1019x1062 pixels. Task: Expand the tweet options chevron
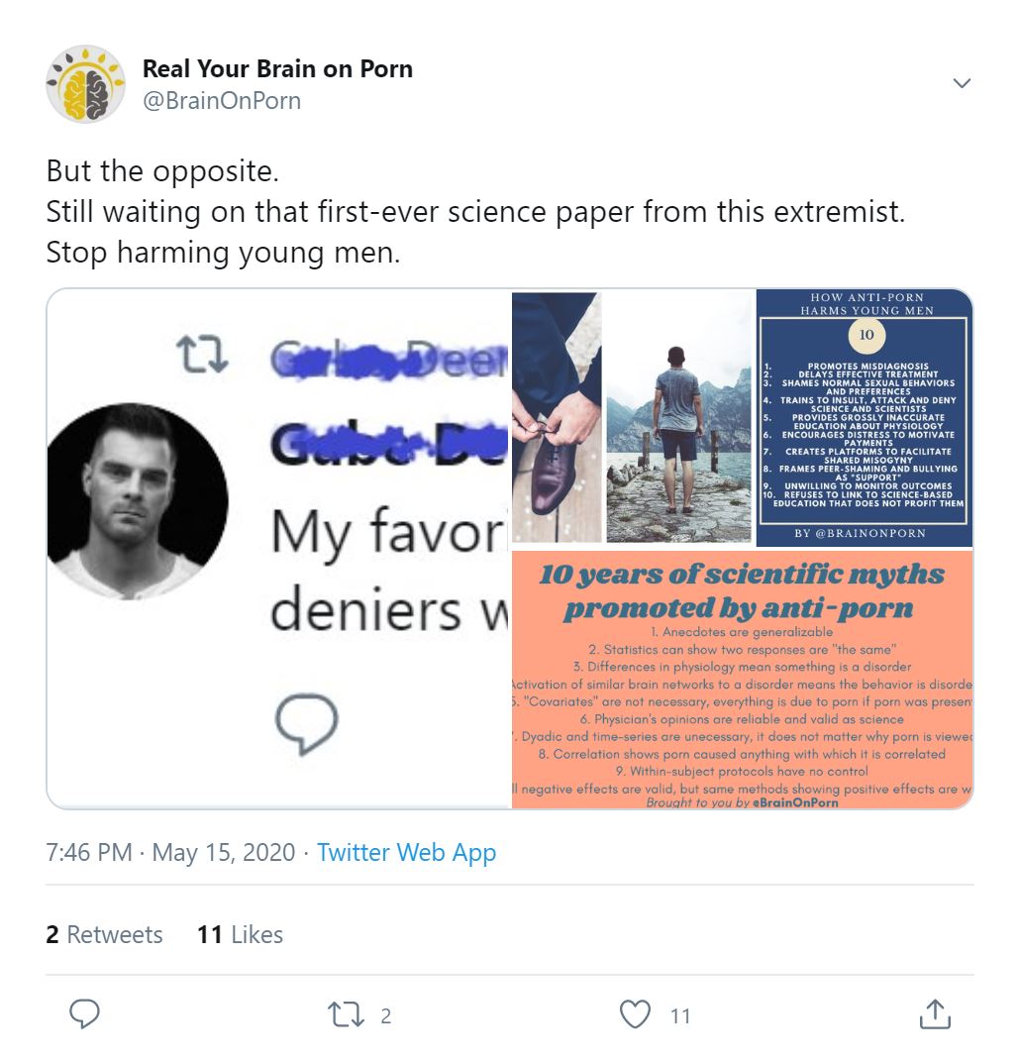pyautogui.click(x=961, y=83)
